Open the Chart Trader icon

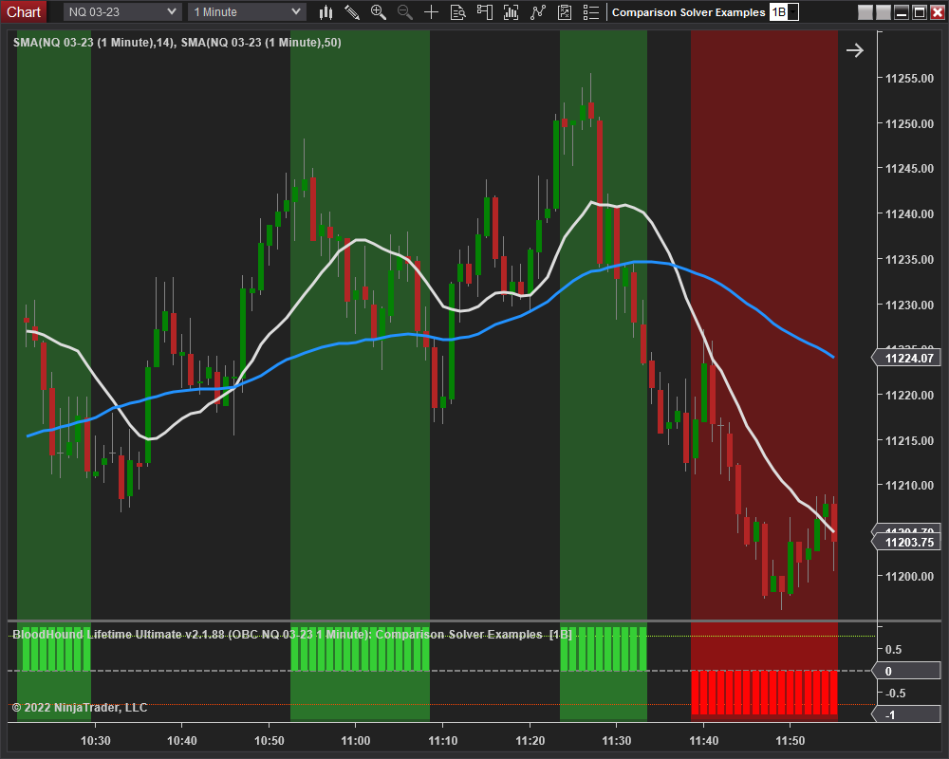tap(485, 12)
